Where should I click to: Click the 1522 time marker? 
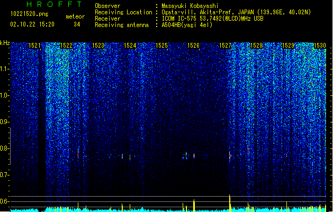coord(66,46)
